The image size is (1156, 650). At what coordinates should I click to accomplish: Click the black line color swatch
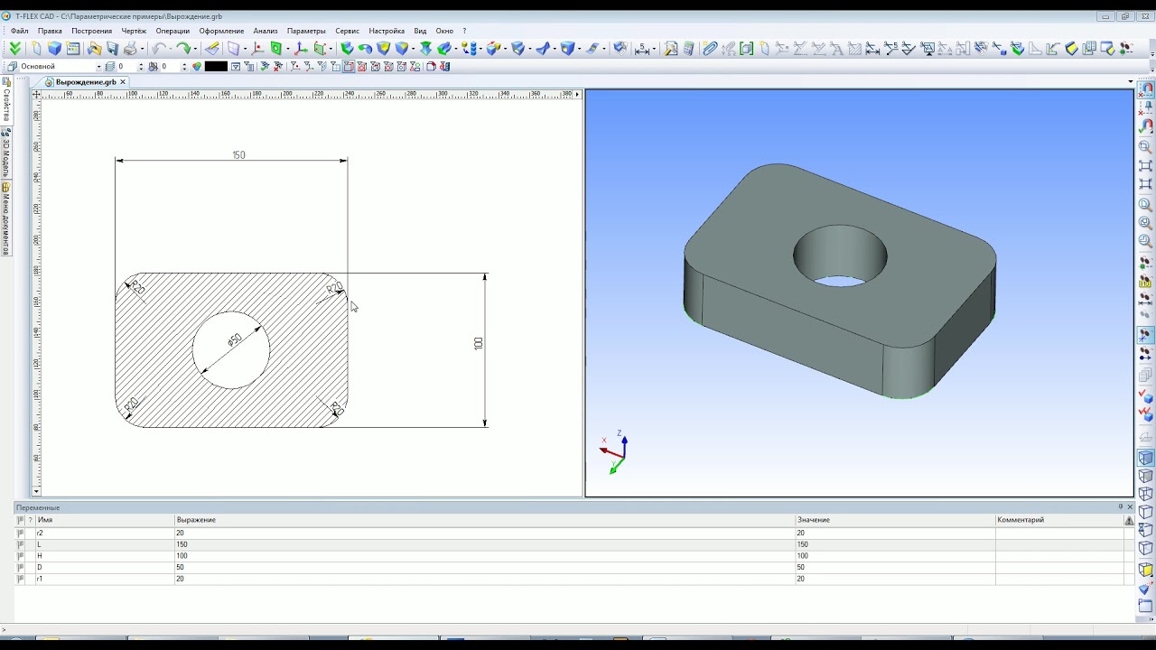click(x=216, y=66)
